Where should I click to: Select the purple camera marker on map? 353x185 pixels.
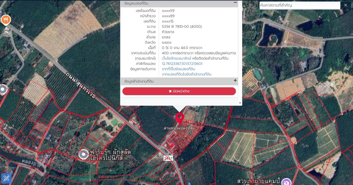point(286,182)
